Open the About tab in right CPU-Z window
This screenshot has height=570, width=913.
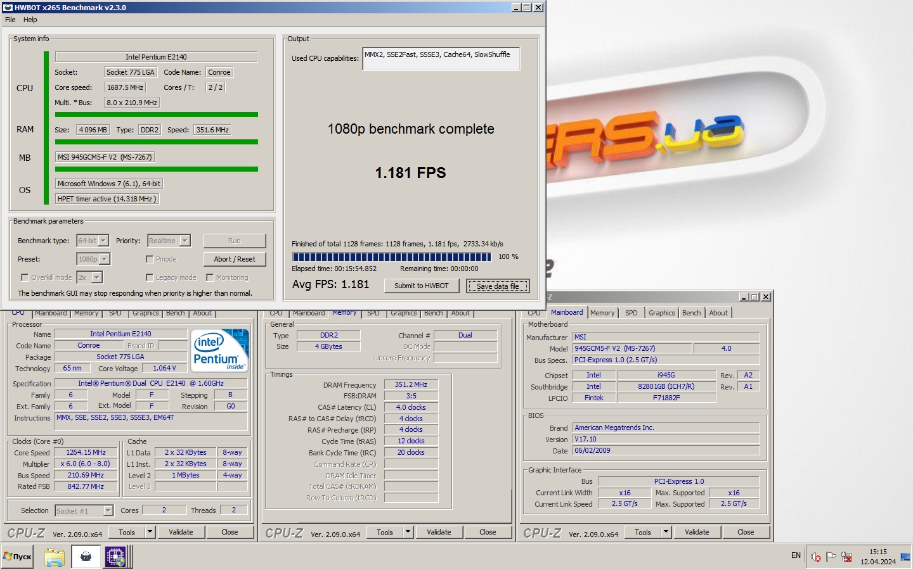[718, 313]
